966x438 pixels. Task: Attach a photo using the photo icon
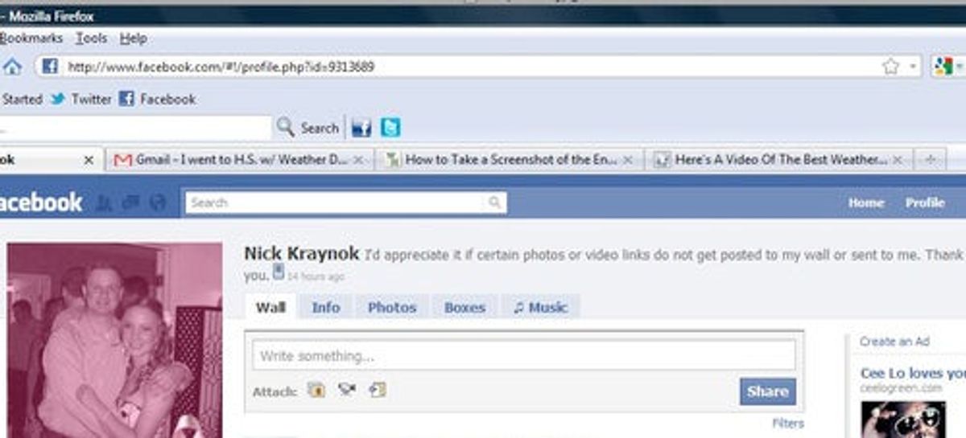point(316,390)
